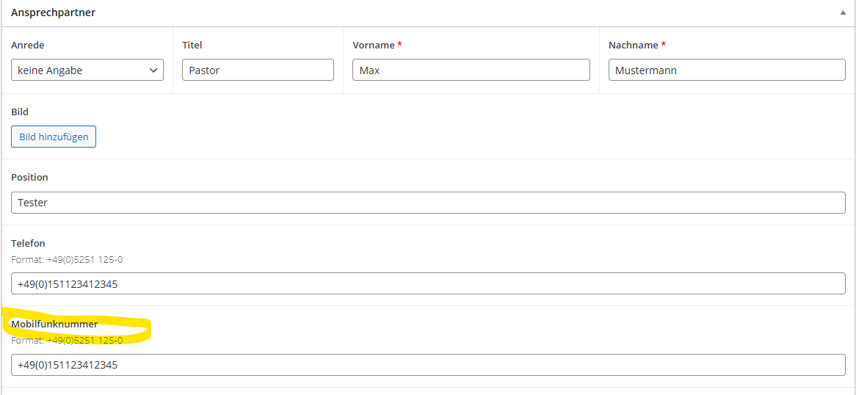
Task: Click the highlighted Mobilfunknummer label
Action: [x=54, y=325]
